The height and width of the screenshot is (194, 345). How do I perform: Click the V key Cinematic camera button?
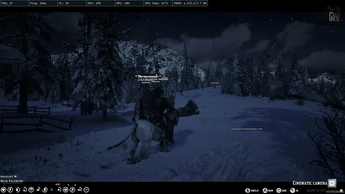pyautogui.click(x=332, y=183)
